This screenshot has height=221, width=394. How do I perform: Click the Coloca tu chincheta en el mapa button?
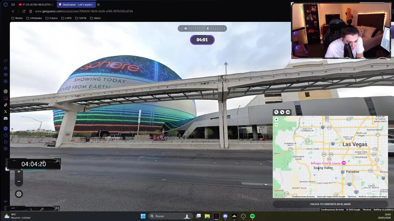click(330, 204)
